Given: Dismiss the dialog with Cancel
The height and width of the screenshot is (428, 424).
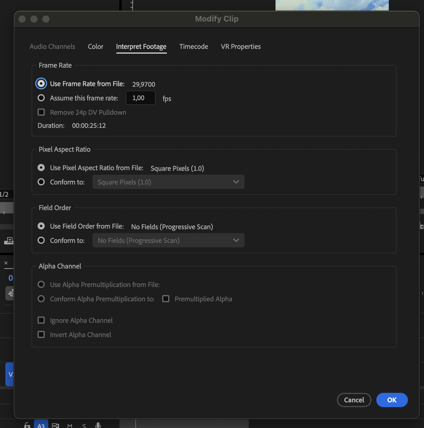Looking at the screenshot, I should coord(354,400).
